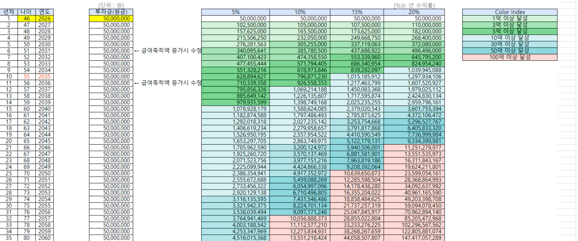Select cell value 102,296,567,562

pyautogui.click(x=413, y=225)
